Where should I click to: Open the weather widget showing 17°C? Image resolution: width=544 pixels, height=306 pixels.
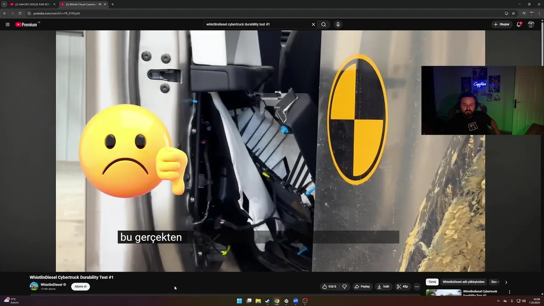point(11,301)
